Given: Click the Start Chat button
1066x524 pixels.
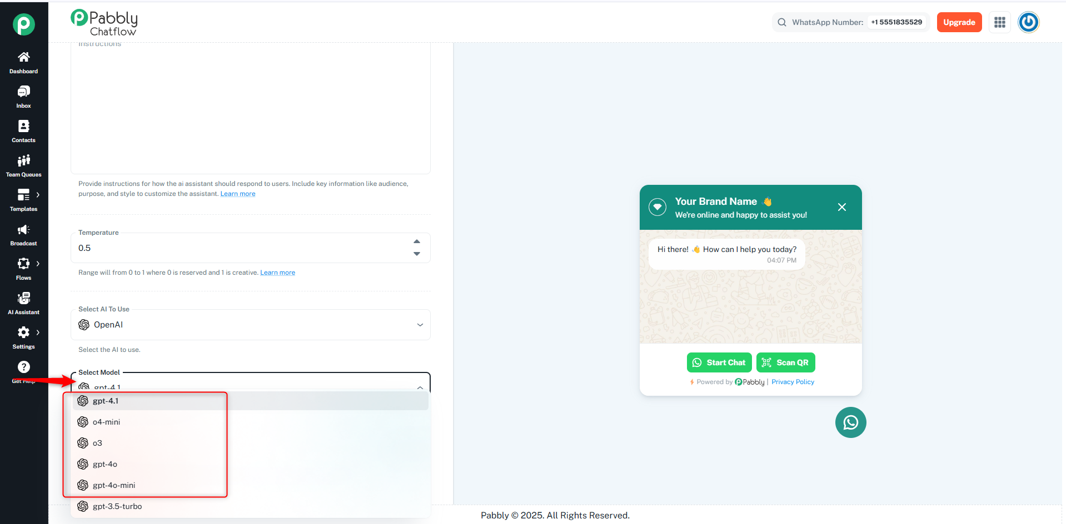Looking at the screenshot, I should coord(719,362).
